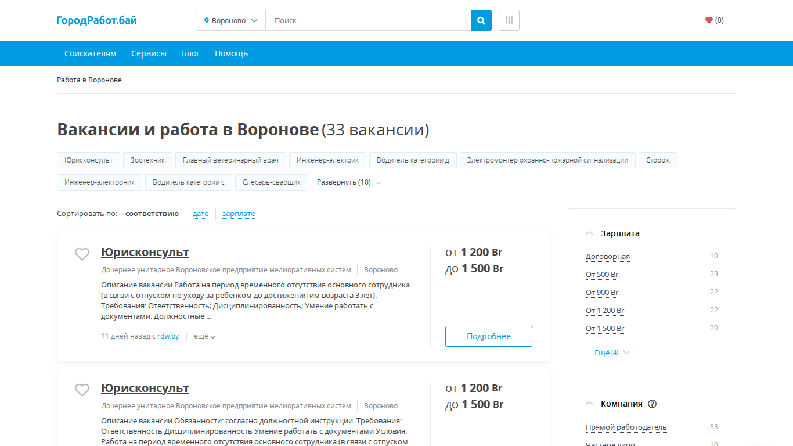Select the Водитель категории с tag

(x=189, y=182)
